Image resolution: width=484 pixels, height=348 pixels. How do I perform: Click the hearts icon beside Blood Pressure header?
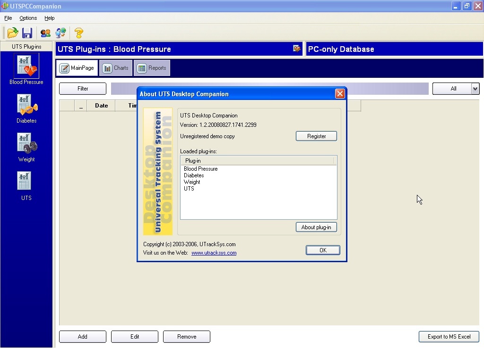tap(297, 49)
